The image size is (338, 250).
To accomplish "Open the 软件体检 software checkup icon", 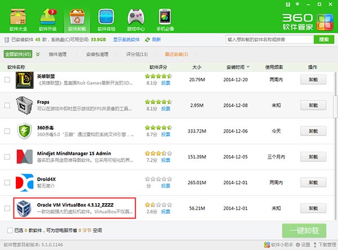I will [x=105, y=17].
